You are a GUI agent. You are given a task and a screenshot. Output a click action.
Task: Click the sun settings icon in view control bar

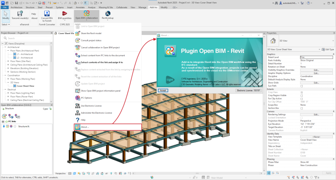point(79,173)
